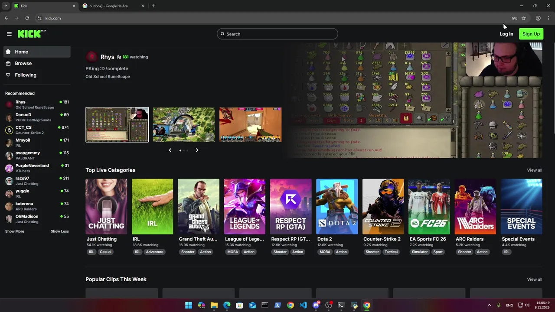Open the browser profile icon
Image resolution: width=555 pixels, height=312 pixels.
click(x=538, y=18)
